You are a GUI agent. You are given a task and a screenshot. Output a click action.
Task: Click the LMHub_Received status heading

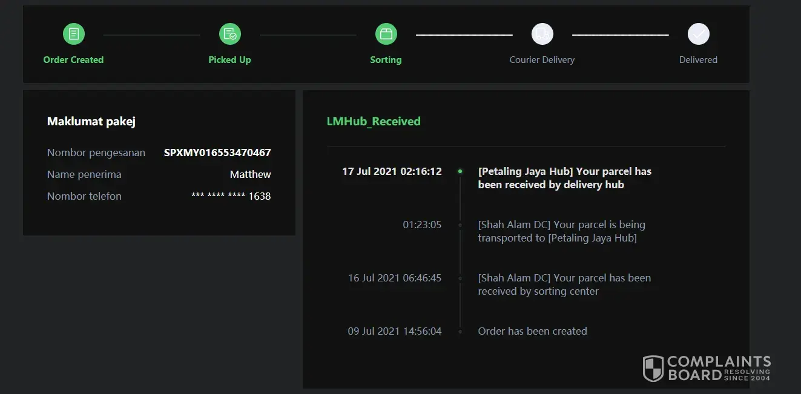point(374,121)
